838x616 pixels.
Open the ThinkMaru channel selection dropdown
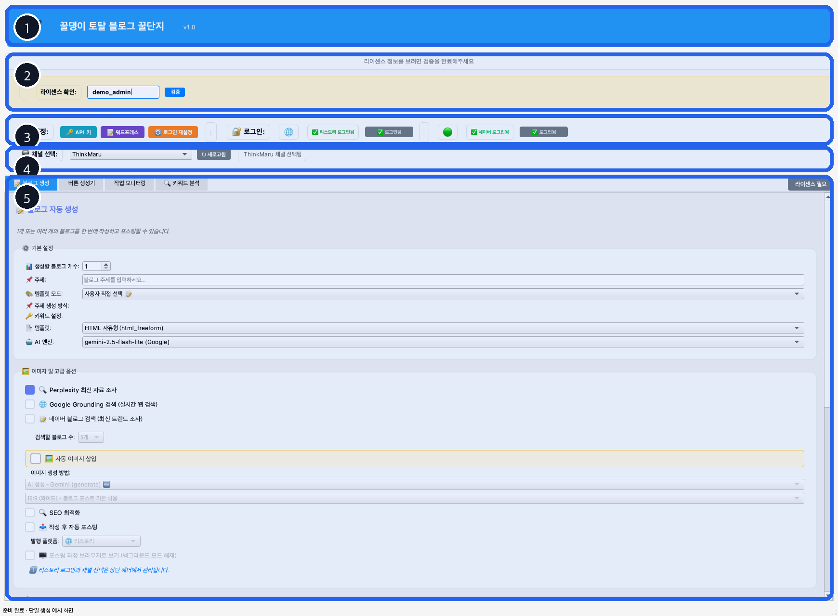click(130, 154)
